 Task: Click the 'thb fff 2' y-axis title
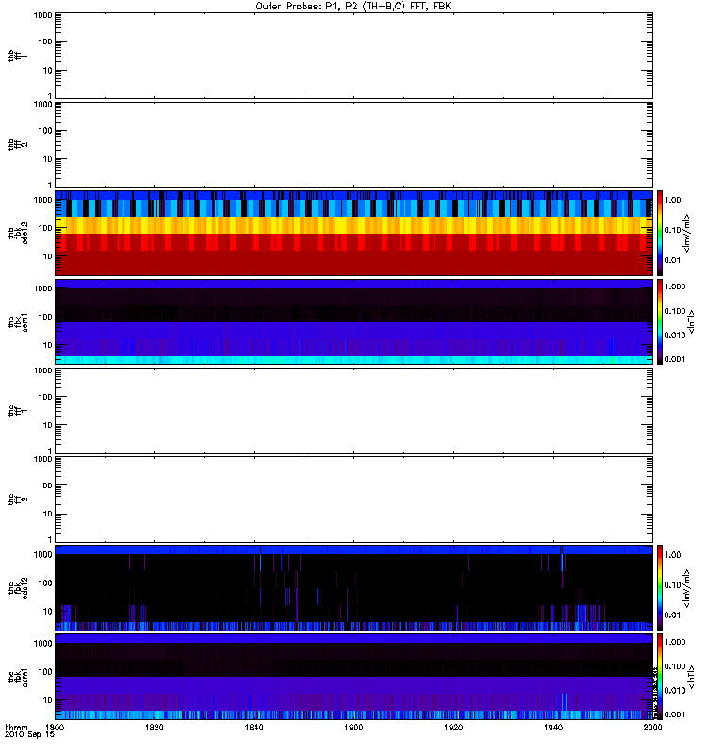click(18, 145)
